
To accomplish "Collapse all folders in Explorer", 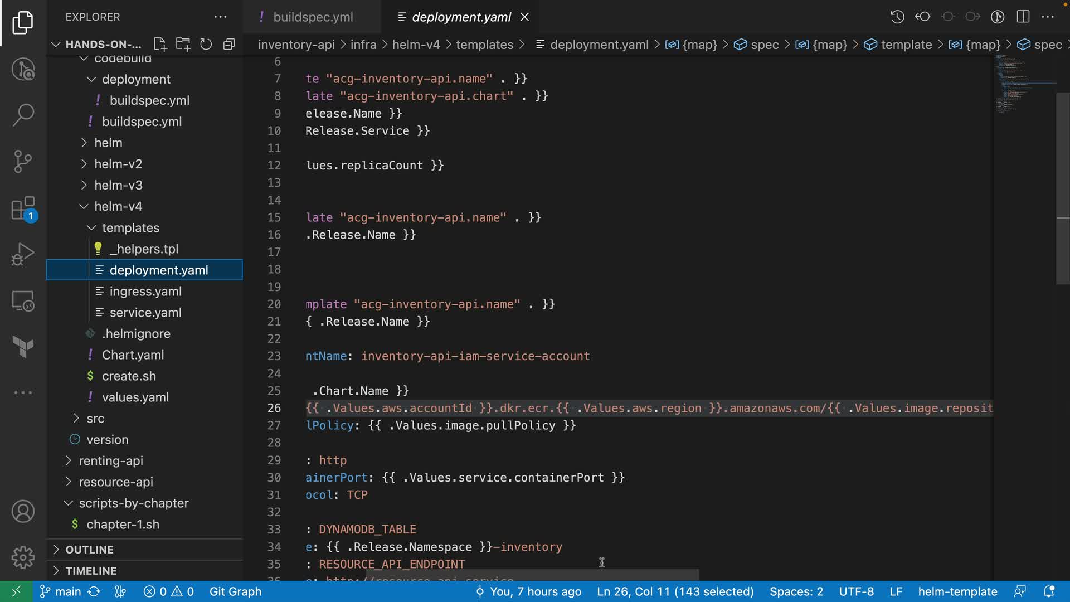I will (x=229, y=45).
